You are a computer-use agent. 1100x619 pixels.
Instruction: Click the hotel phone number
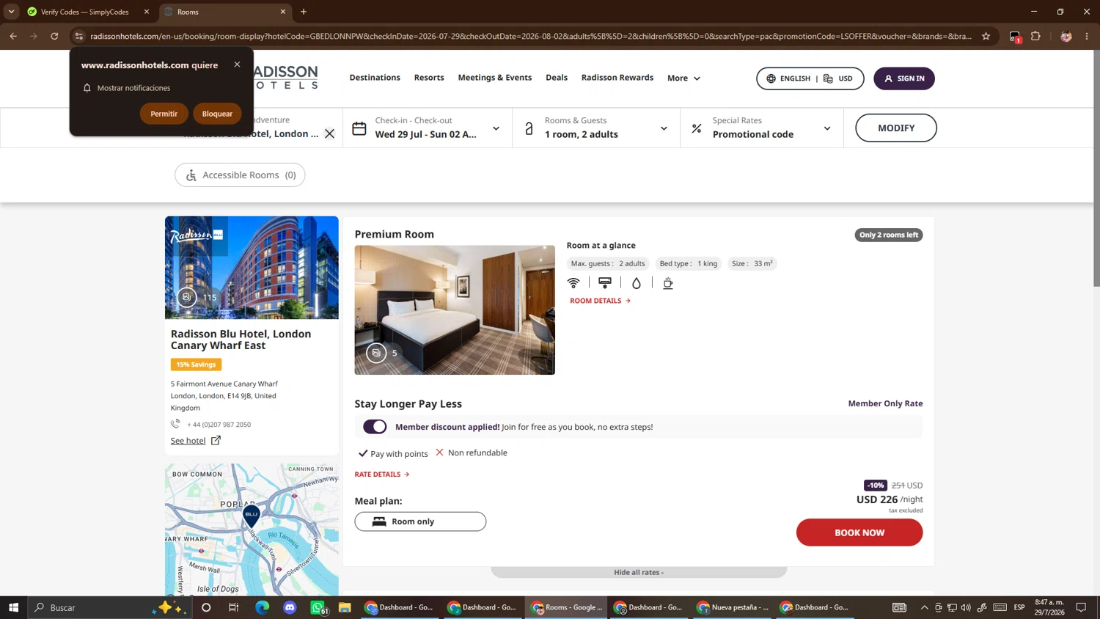[219, 425]
